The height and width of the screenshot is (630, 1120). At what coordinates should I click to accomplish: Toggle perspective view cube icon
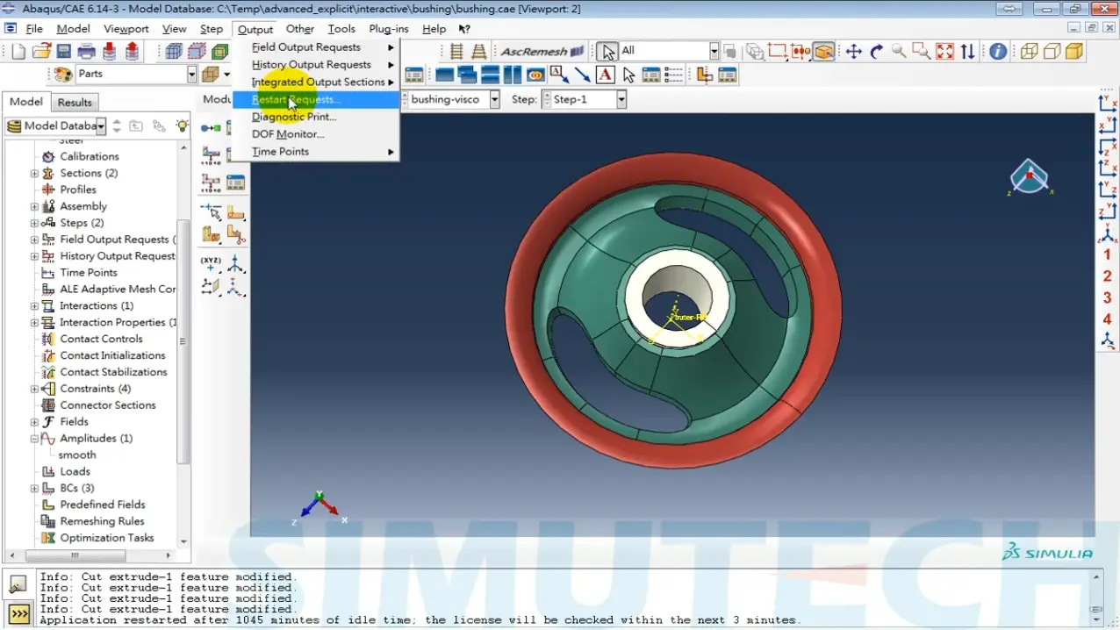click(x=823, y=52)
